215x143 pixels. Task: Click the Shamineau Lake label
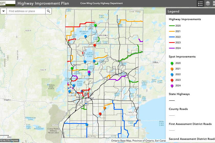(x=30, y=118)
